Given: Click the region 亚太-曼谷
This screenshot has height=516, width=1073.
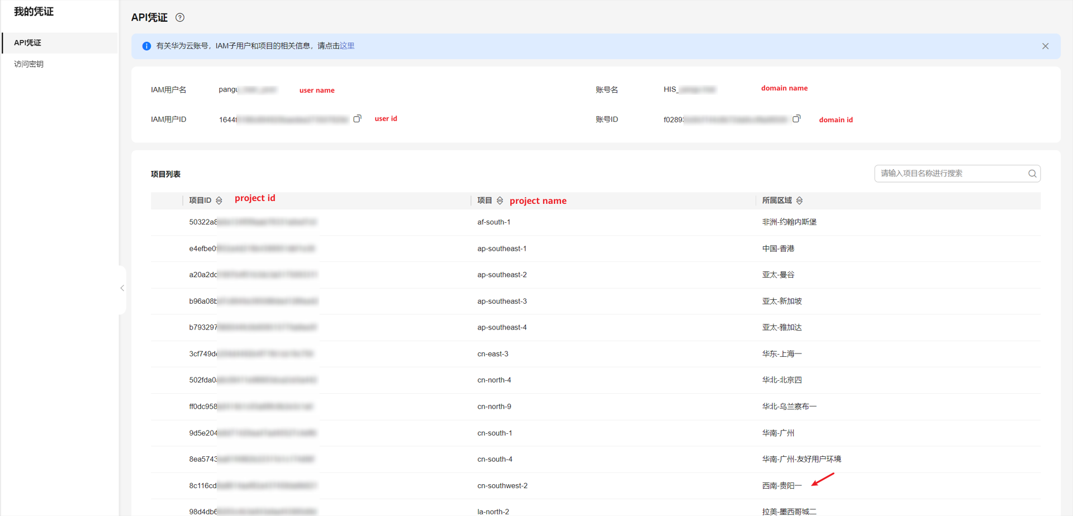Looking at the screenshot, I should (778, 275).
